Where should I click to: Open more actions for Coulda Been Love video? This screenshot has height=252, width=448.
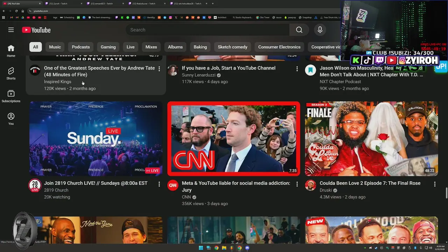click(x=435, y=184)
